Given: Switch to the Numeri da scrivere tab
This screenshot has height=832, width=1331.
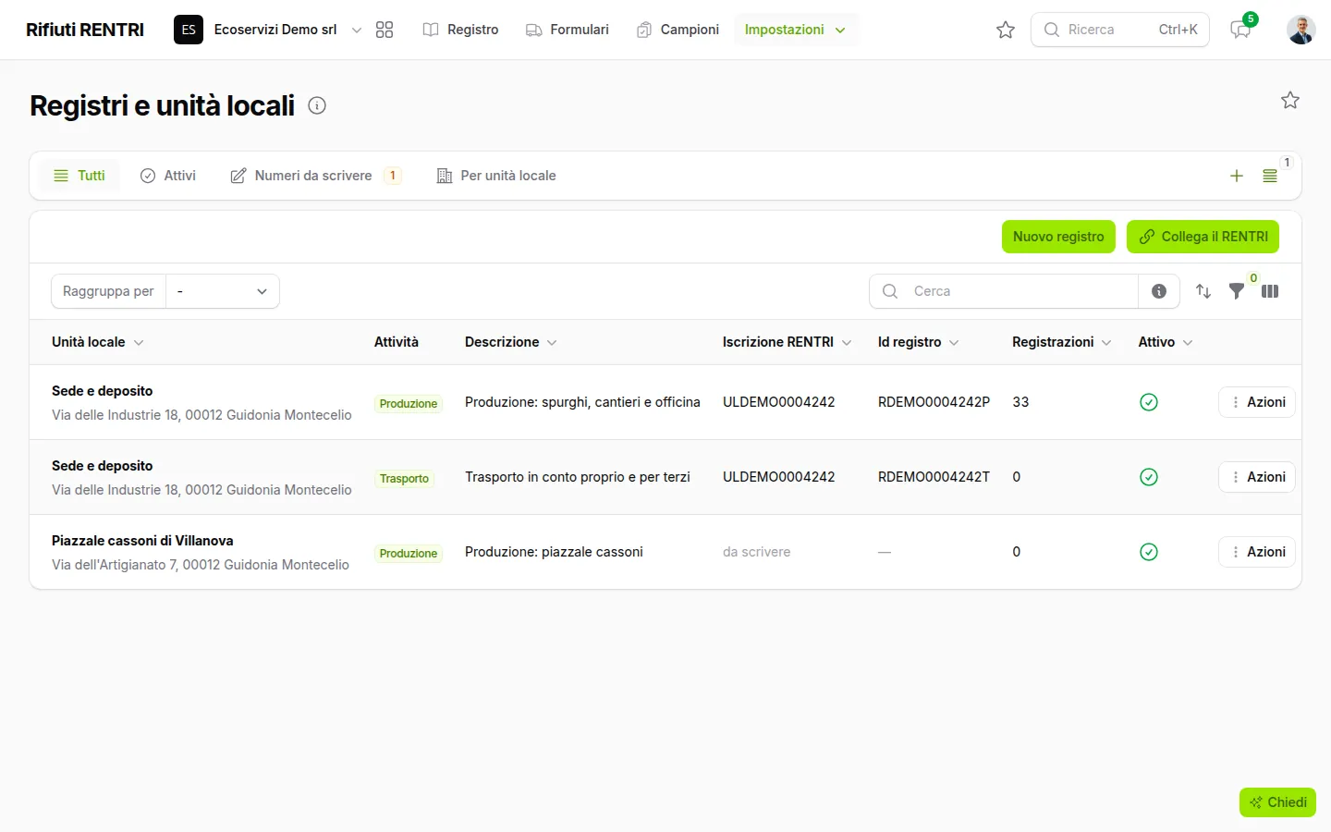Looking at the screenshot, I should click(315, 176).
